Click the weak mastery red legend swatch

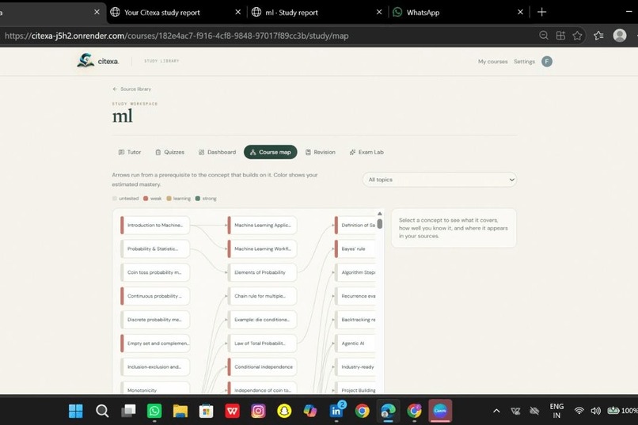pos(146,199)
